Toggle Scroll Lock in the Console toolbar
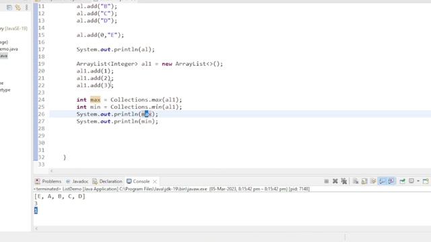The width and height of the screenshot is (431, 242). pos(364,181)
